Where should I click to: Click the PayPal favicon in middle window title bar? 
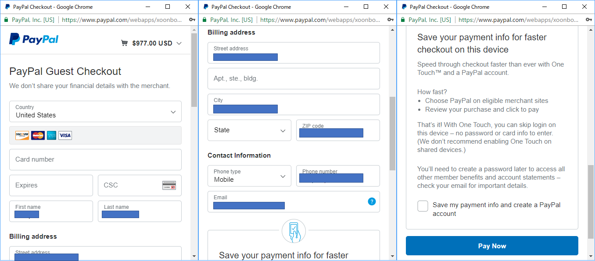[x=206, y=7]
